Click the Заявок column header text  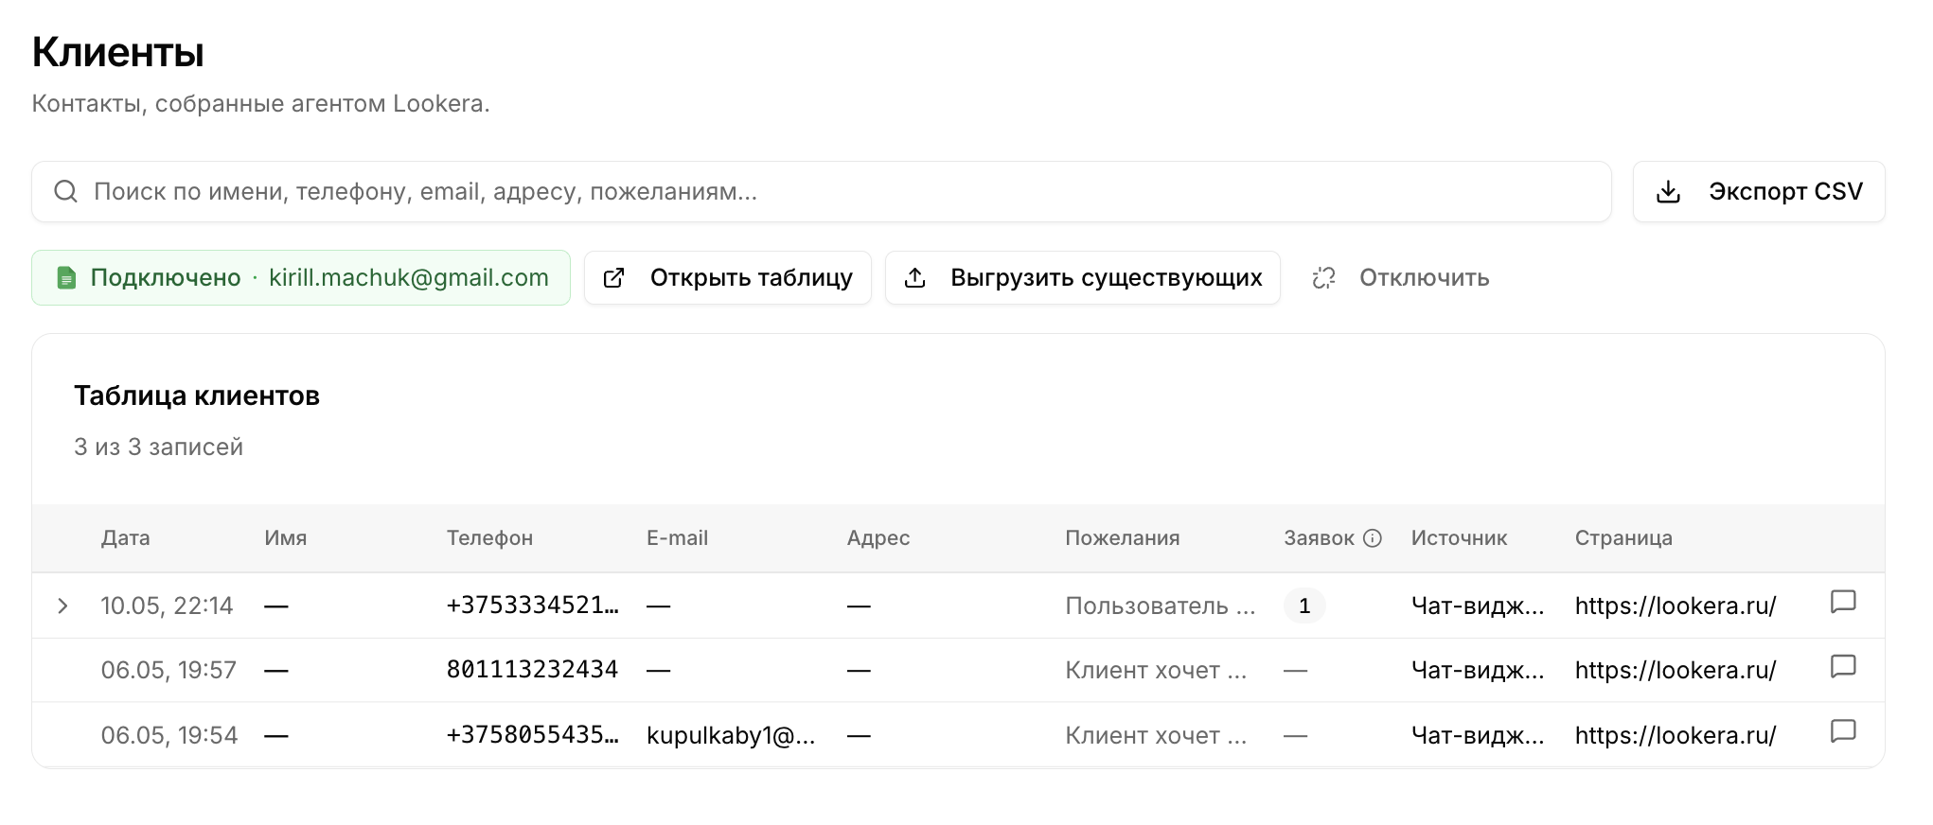point(1319,538)
